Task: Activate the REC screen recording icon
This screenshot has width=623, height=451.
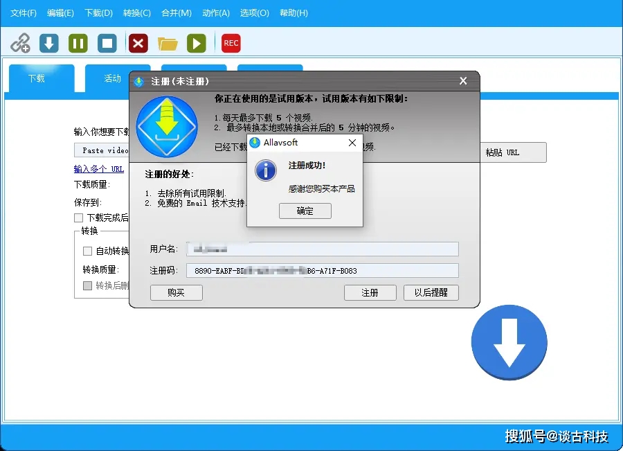Action: [x=231, y=42]
